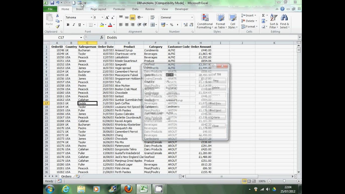
Task: Open the Fill down tool
Action: point(263,21)
